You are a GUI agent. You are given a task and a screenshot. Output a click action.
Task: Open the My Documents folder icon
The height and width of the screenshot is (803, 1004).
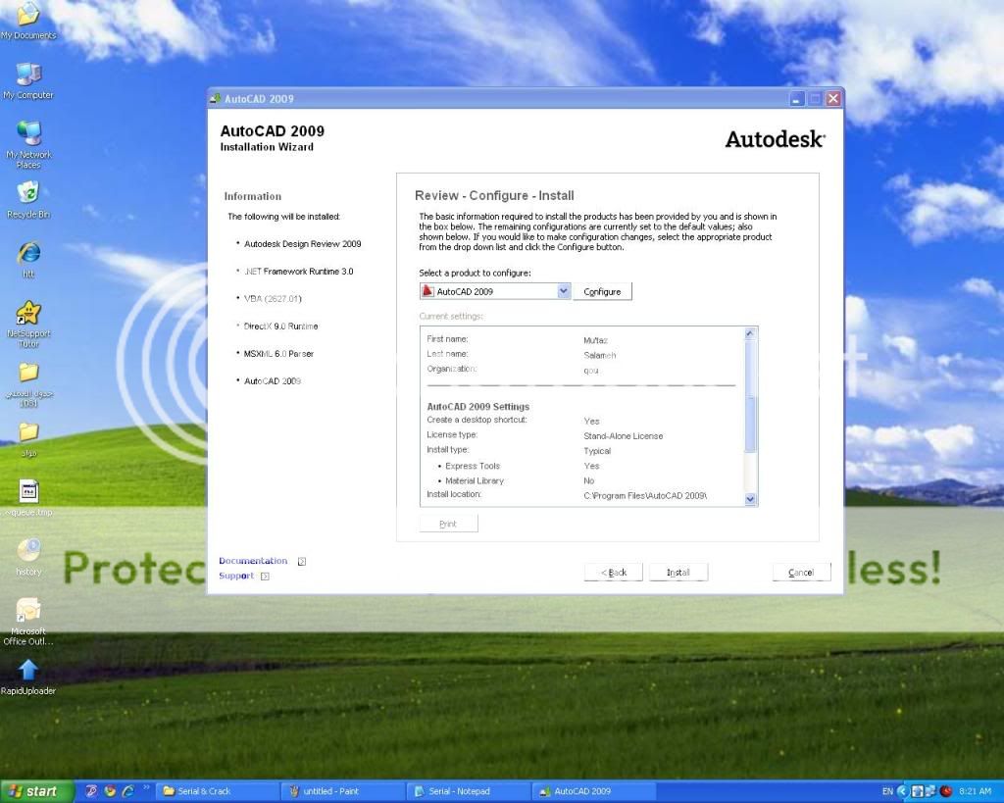[x=28, y=16]
